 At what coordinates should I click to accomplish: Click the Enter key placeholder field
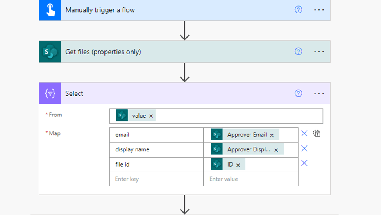point(156,179)
